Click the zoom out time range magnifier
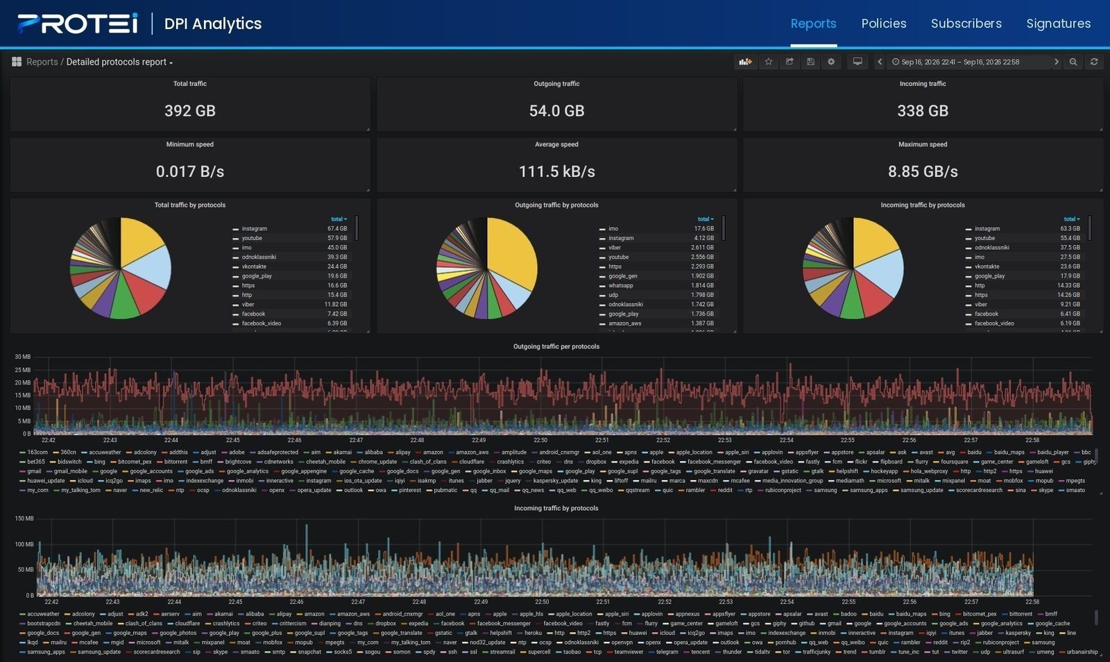Image resolution: width=1110 pixels, height=662 pixels. [x=1073, y=62]
